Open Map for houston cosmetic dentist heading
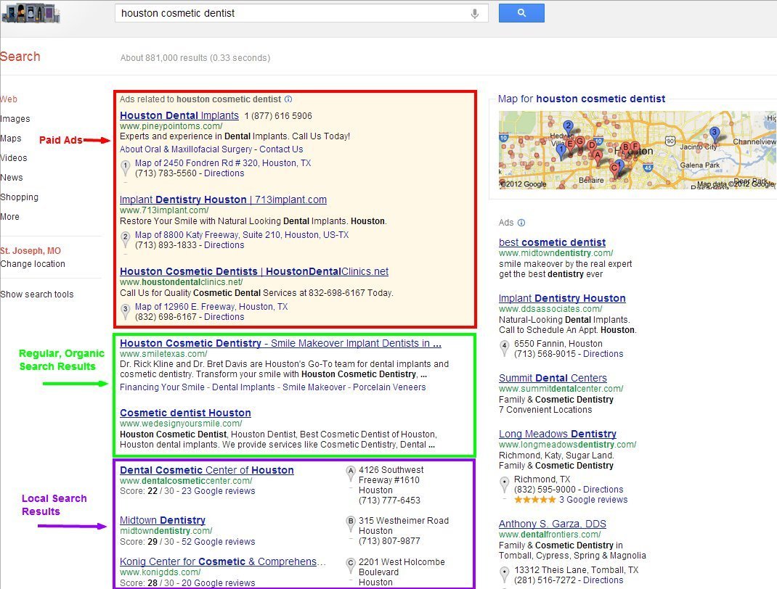The width and height of the screenshot is (777, 589). pyautogui.click(x=582, y=99)
